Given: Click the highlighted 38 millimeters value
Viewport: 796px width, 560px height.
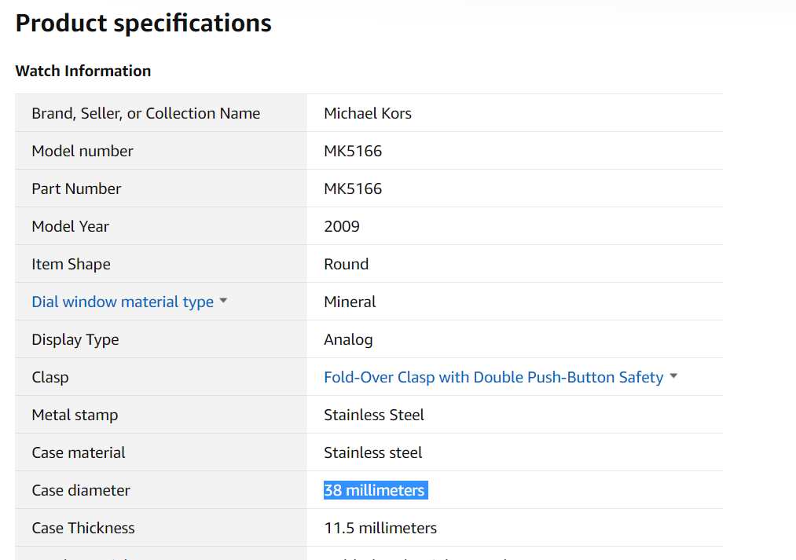Looking at the screenshot, I should point(376,491).
